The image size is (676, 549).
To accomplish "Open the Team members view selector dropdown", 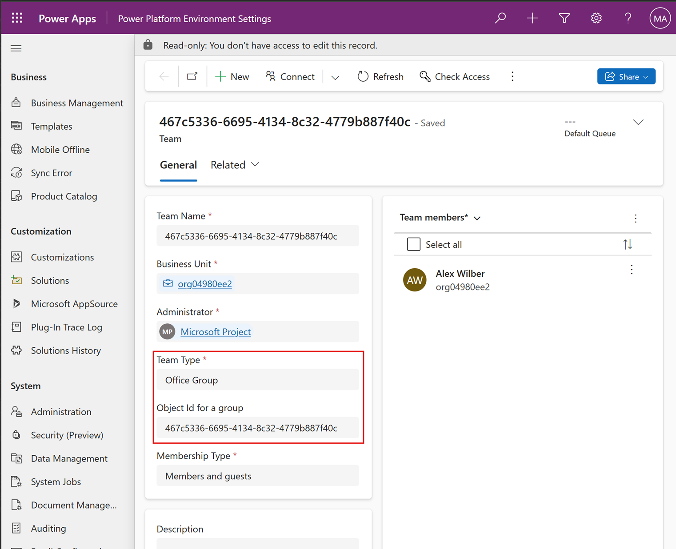I will coord(477,218).
